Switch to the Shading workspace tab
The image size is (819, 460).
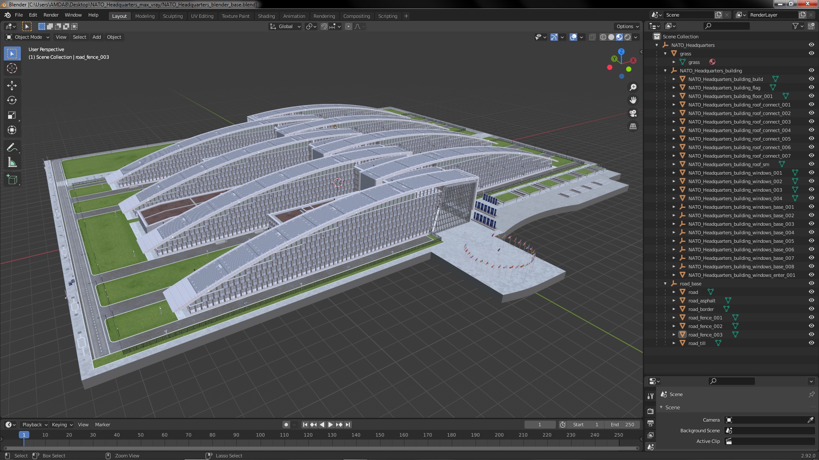266,16
